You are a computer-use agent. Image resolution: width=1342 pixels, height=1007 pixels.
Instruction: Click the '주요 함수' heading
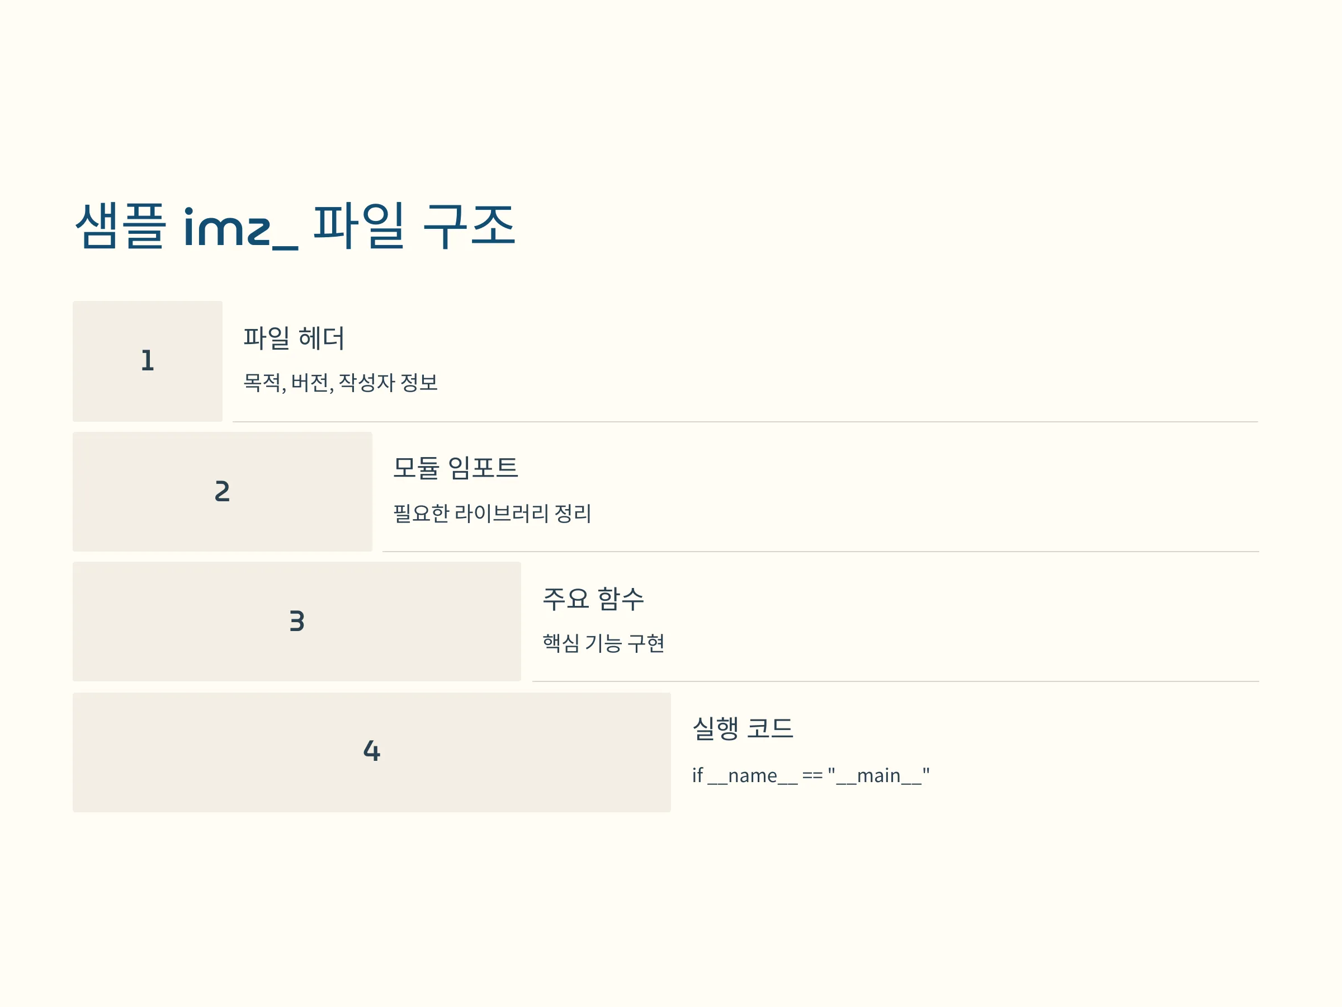(x=593, y=599)
